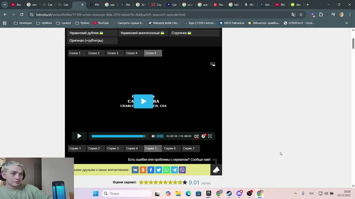Open the KROS Fakturácia bookmark
This screenshot has height=199, width=355.
click(232, 23)
